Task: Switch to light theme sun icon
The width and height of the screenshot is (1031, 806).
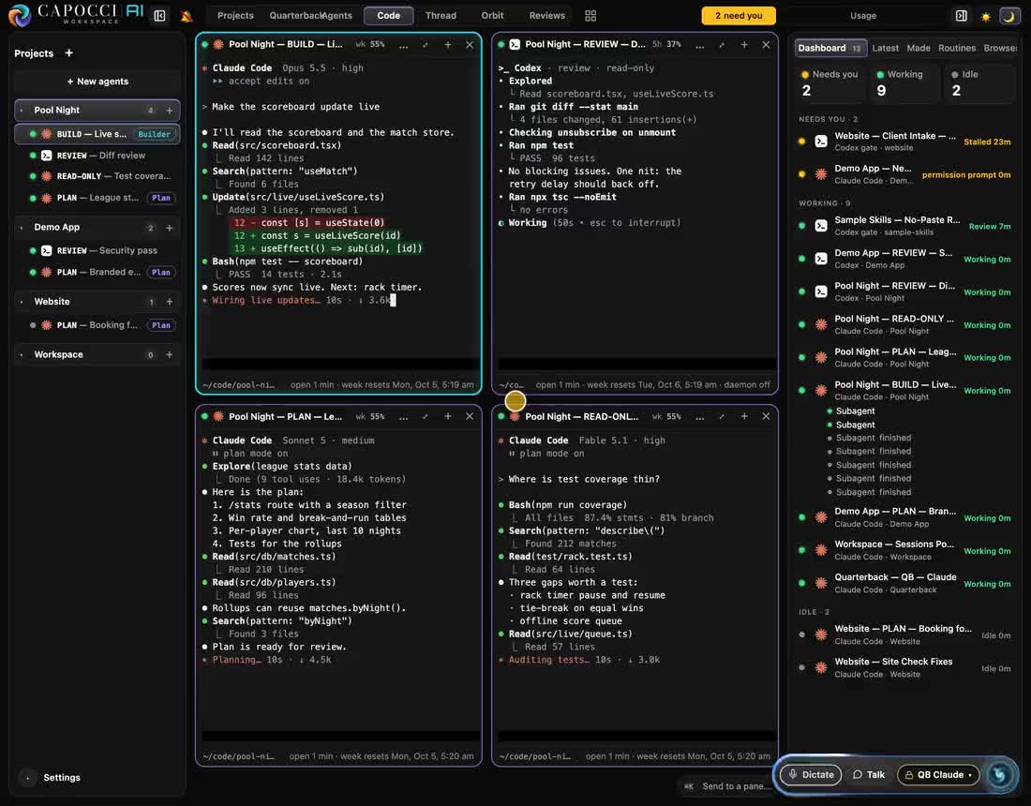Action: (x=986, y=17)
